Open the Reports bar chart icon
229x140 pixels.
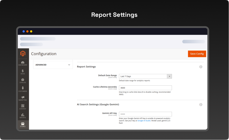[x=23, y=115]
